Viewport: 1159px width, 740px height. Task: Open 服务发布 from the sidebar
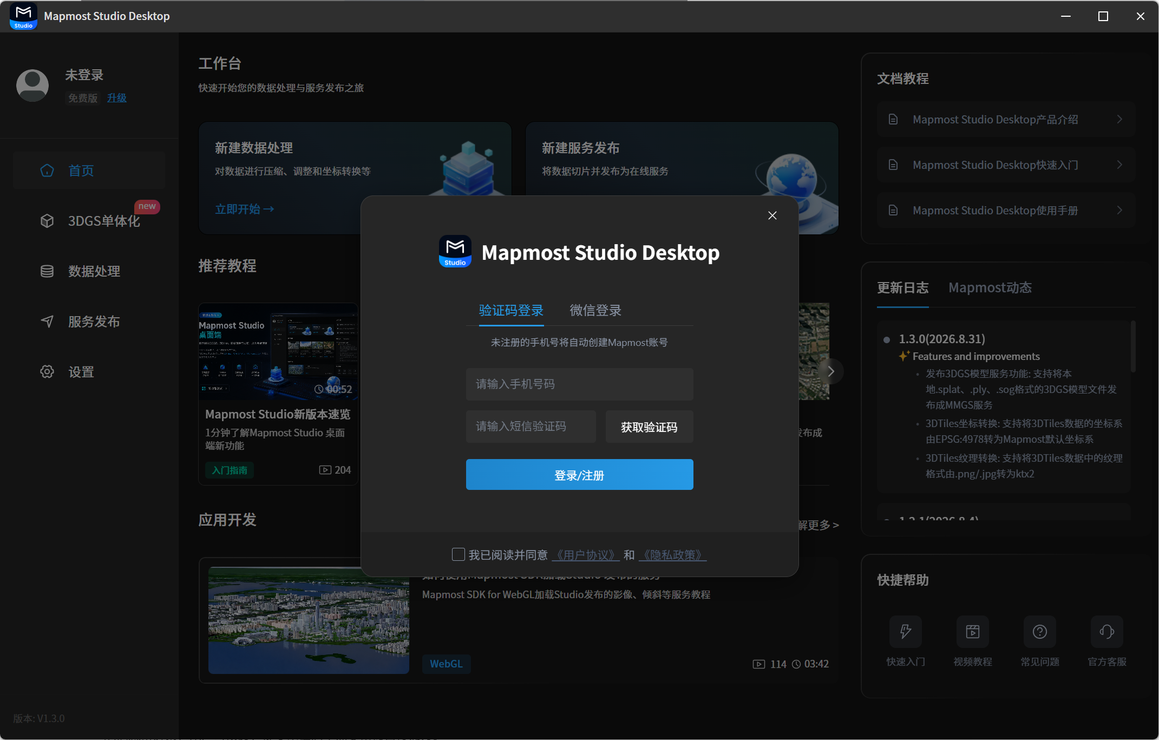(89, 322)
